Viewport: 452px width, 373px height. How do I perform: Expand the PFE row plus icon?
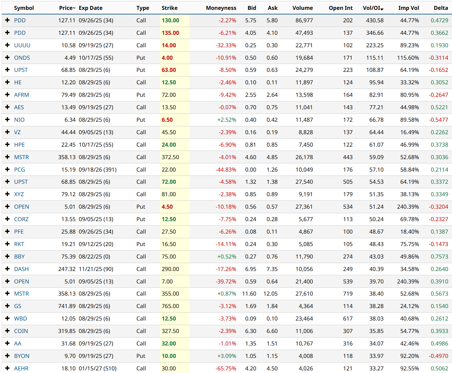7,232
